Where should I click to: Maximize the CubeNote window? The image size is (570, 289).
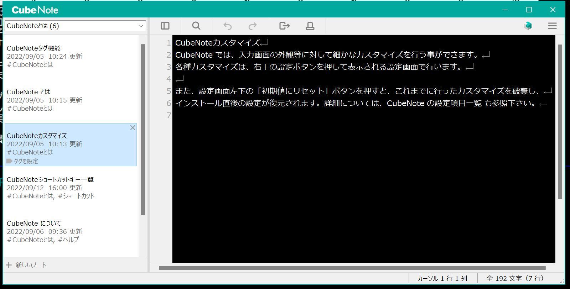(529, 10)
